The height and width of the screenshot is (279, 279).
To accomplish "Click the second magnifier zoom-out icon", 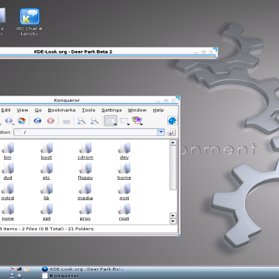I will click(x=95, y=121).
